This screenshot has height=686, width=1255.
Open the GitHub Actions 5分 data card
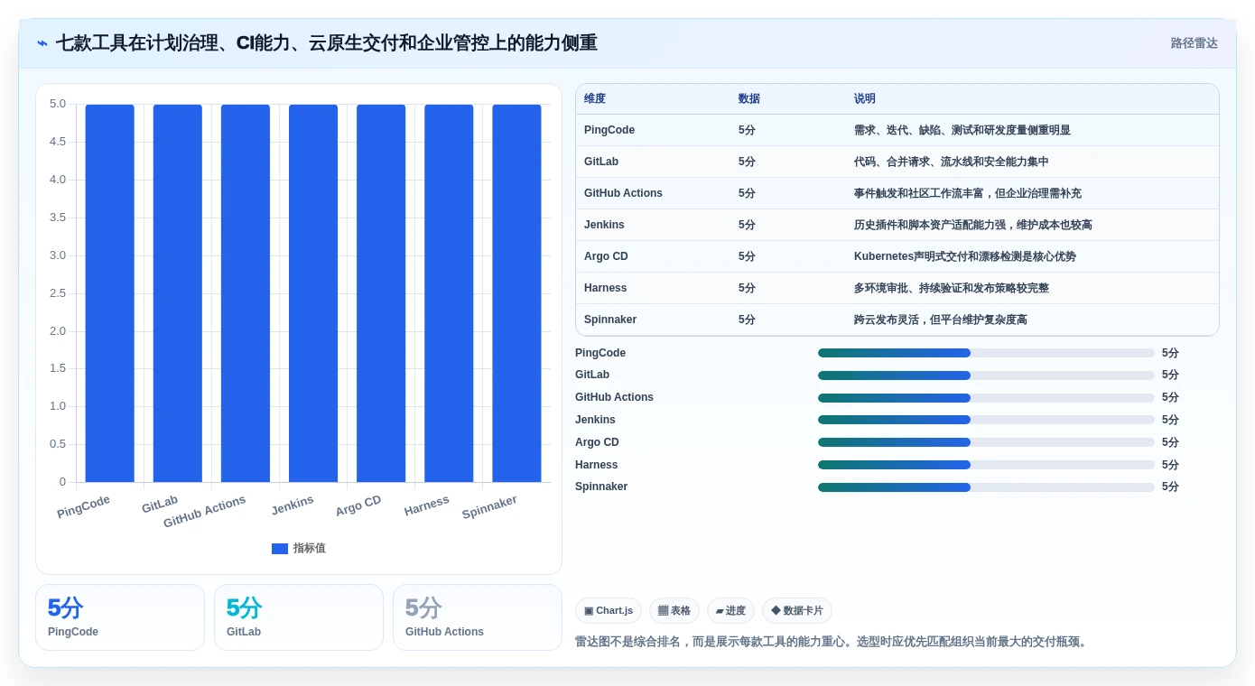478,617
